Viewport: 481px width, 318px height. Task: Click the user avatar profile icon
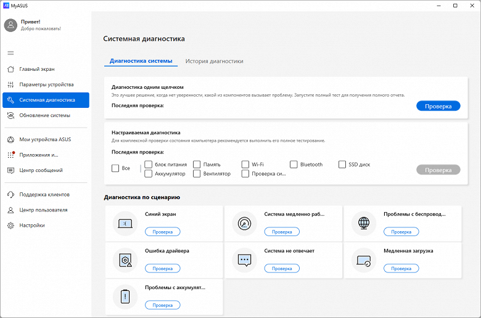[x=11, y=25]
